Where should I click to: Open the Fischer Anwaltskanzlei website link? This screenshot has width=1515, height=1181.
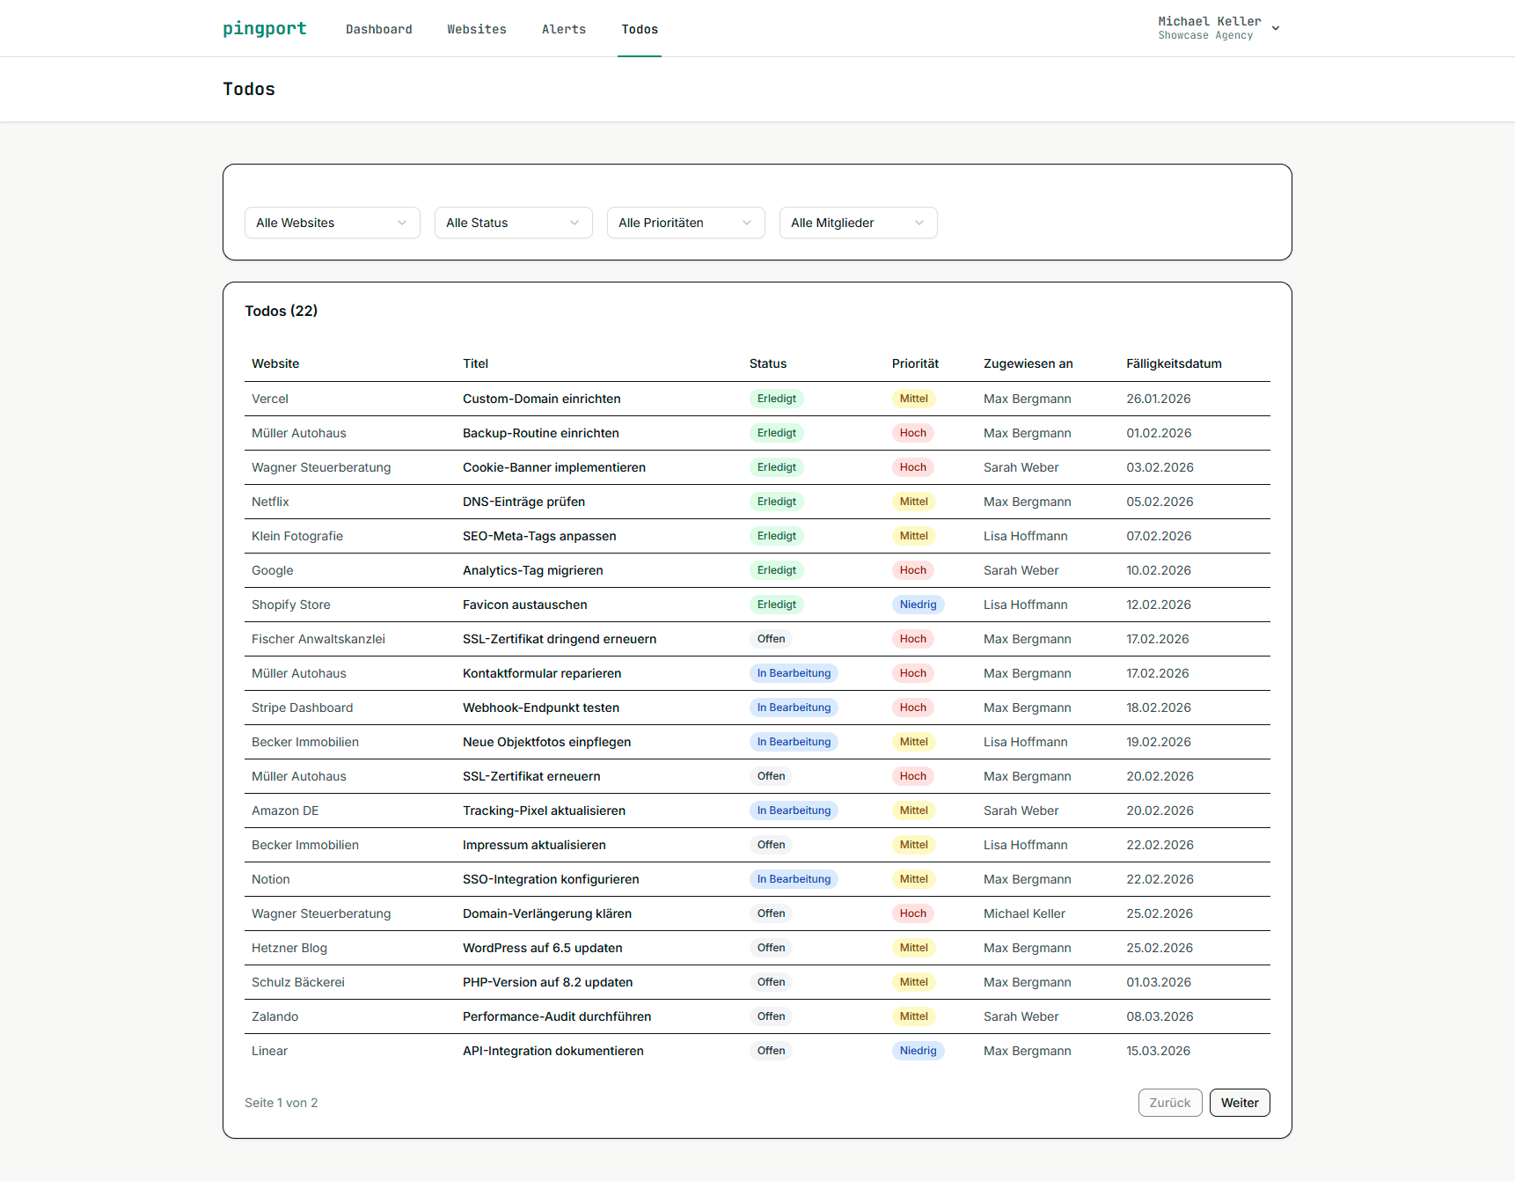pos(318,639)
